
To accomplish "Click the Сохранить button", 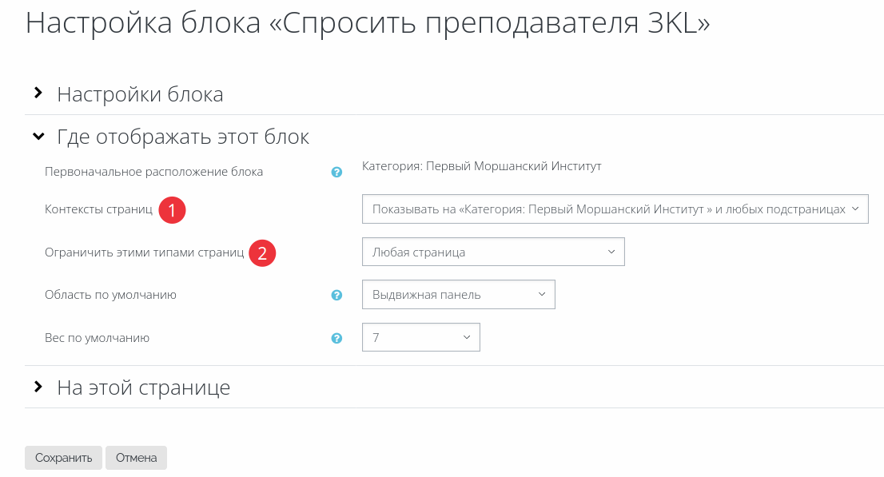I will 63,458.
